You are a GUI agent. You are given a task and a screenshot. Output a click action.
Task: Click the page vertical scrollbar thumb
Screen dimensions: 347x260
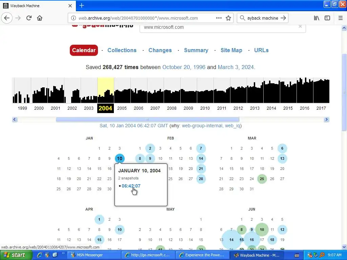(x=344, y=92)
